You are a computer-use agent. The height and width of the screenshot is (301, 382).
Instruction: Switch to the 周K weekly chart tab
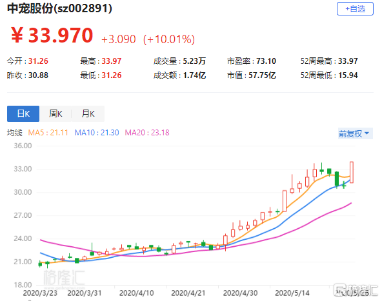[55, 113]
